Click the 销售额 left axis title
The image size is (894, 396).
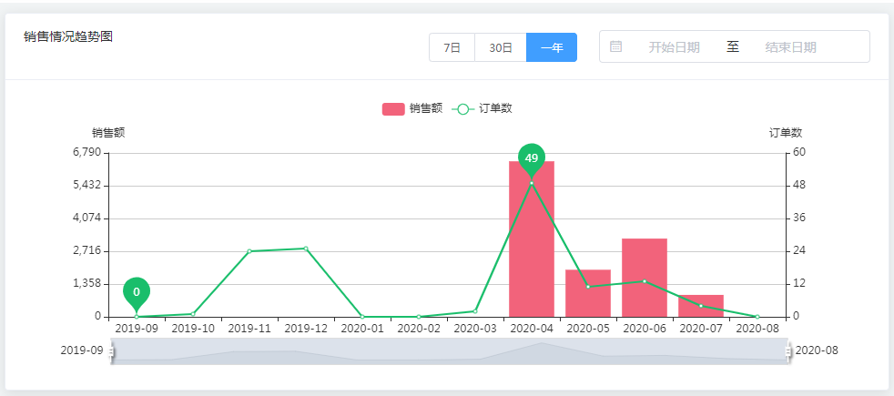click(108, 133)
